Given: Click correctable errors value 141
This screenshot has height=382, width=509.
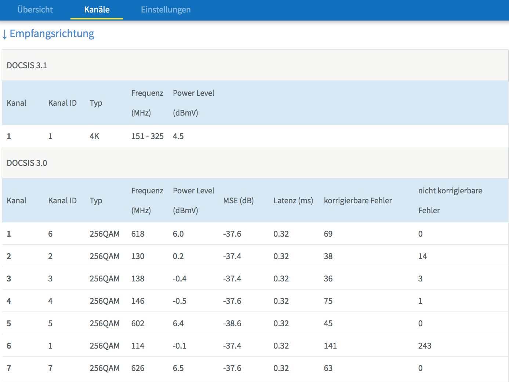Looking at the screenshot, I should click(x=330, y=346).
